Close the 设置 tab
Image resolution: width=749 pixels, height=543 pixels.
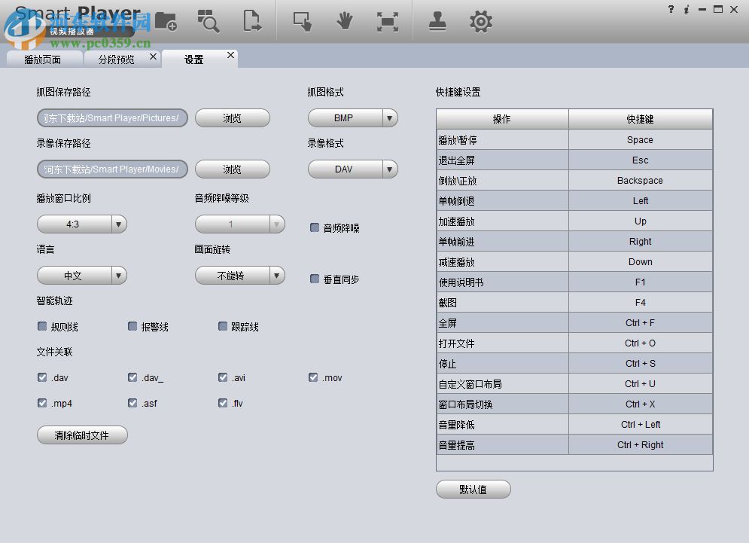(230, 55)
